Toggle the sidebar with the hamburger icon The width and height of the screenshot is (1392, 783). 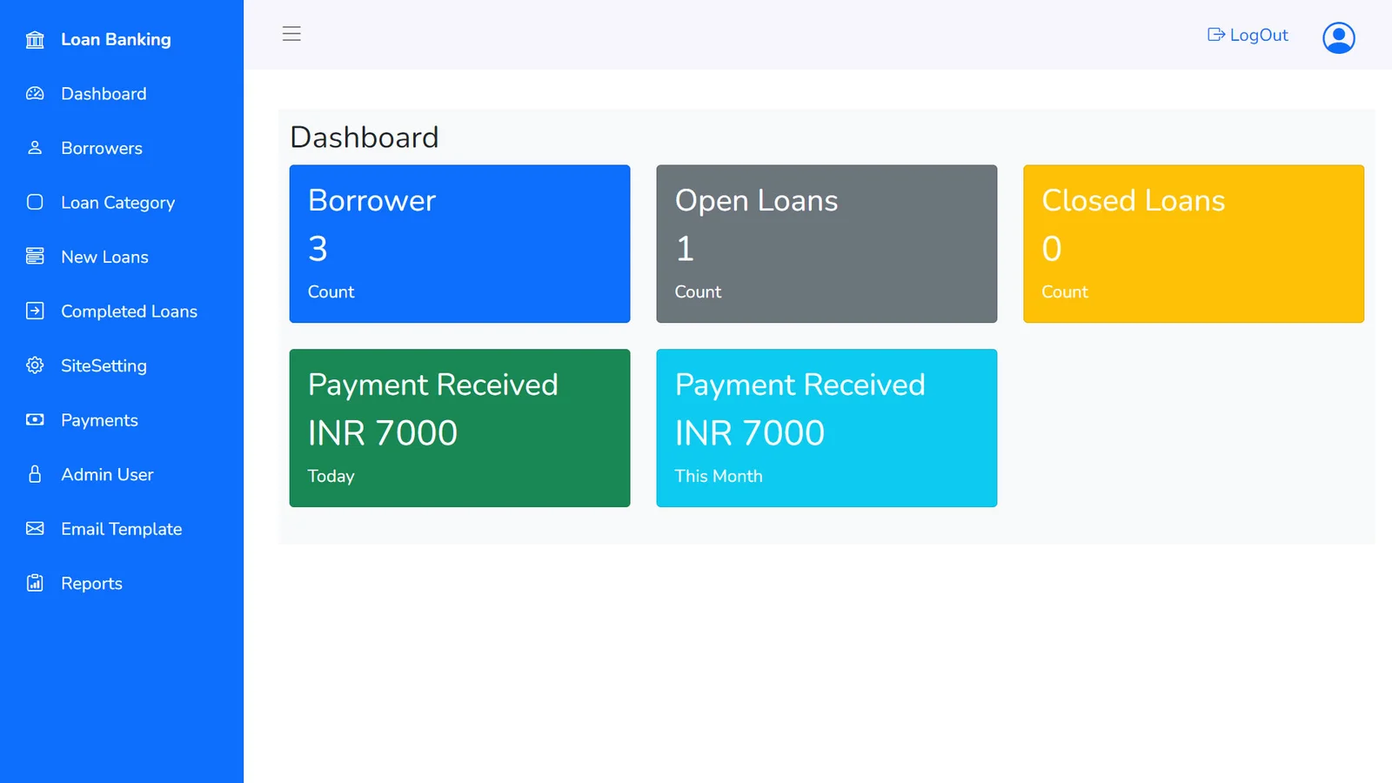tap(291, 34)
